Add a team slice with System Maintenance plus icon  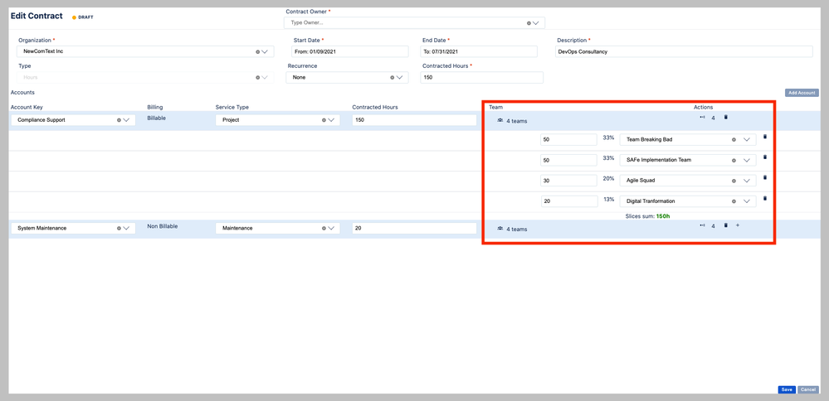click(x=738, y=225)
